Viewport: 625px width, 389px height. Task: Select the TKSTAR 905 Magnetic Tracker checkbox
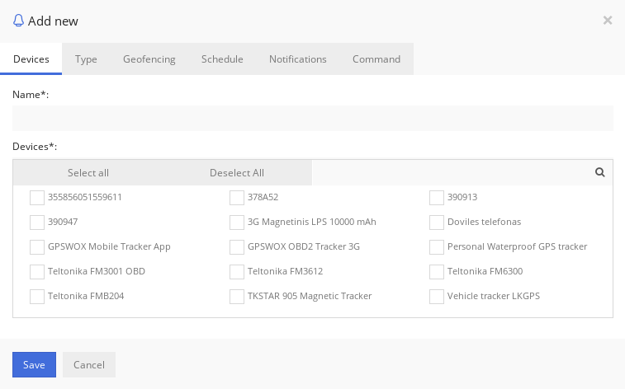pyautogui.click(x=237, y=297)
